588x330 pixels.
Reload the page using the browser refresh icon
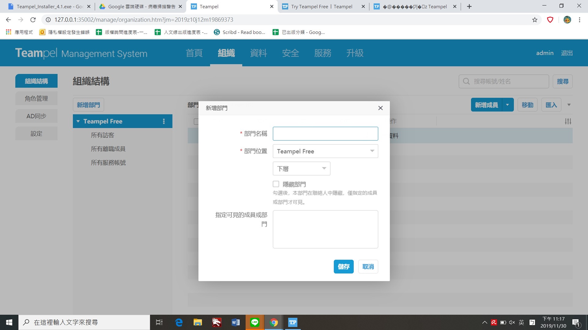(33, 20)
